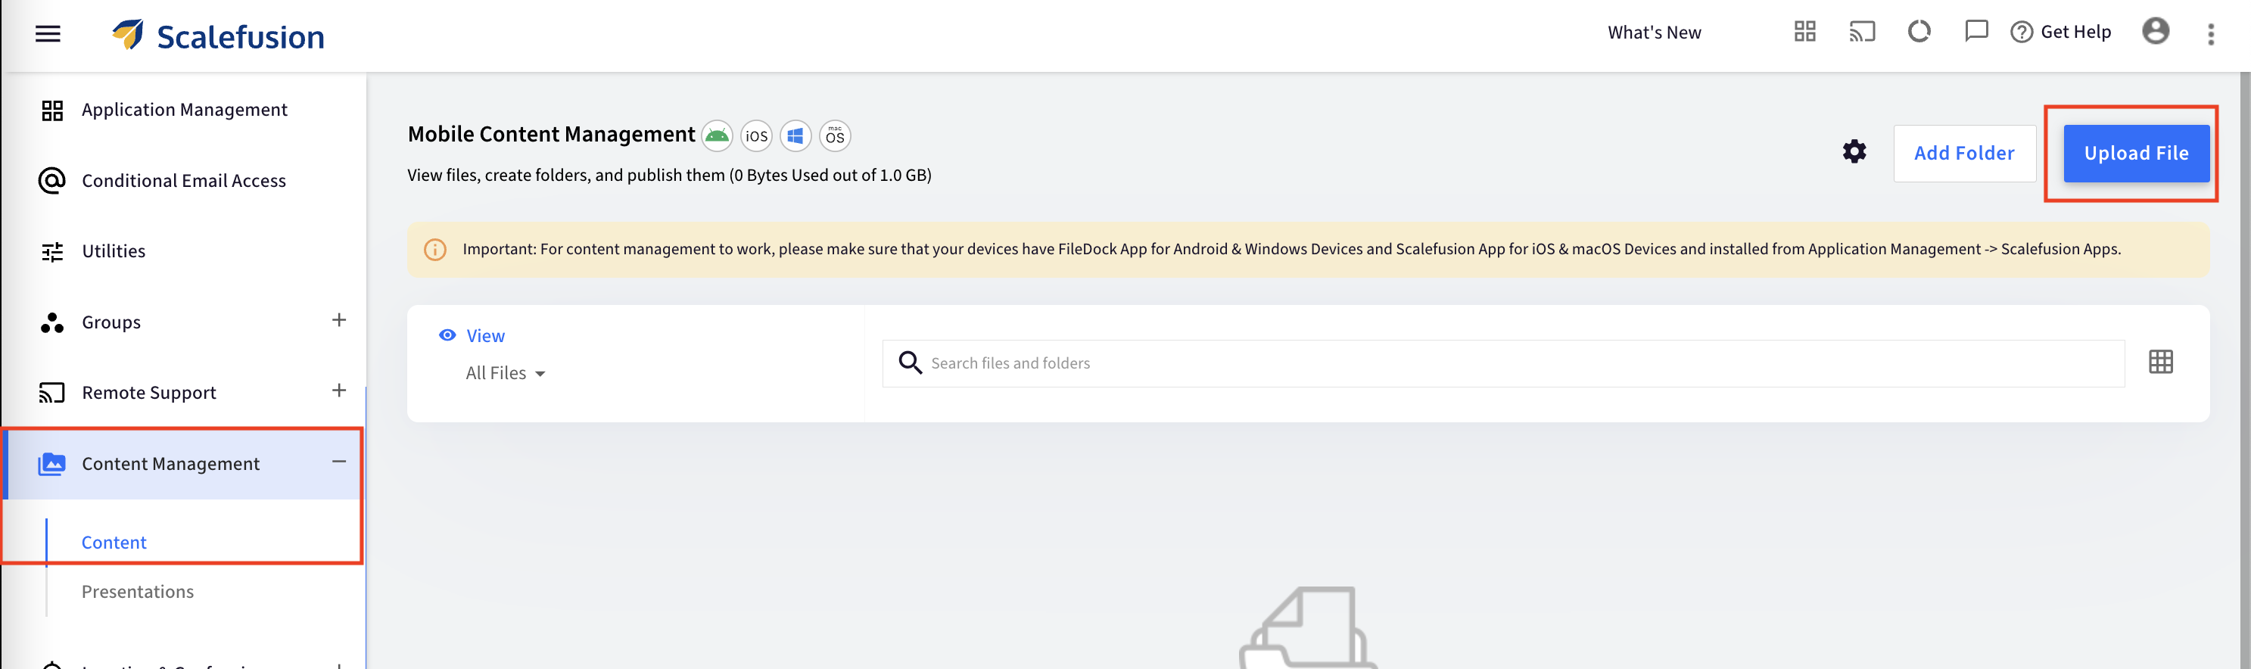Click the search magnifier icon

coord(910,363)
